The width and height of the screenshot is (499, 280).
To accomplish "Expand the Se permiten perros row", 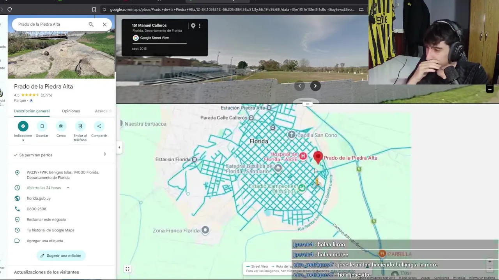I will (61, 155).
